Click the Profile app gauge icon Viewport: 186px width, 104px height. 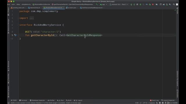(146, 4)
